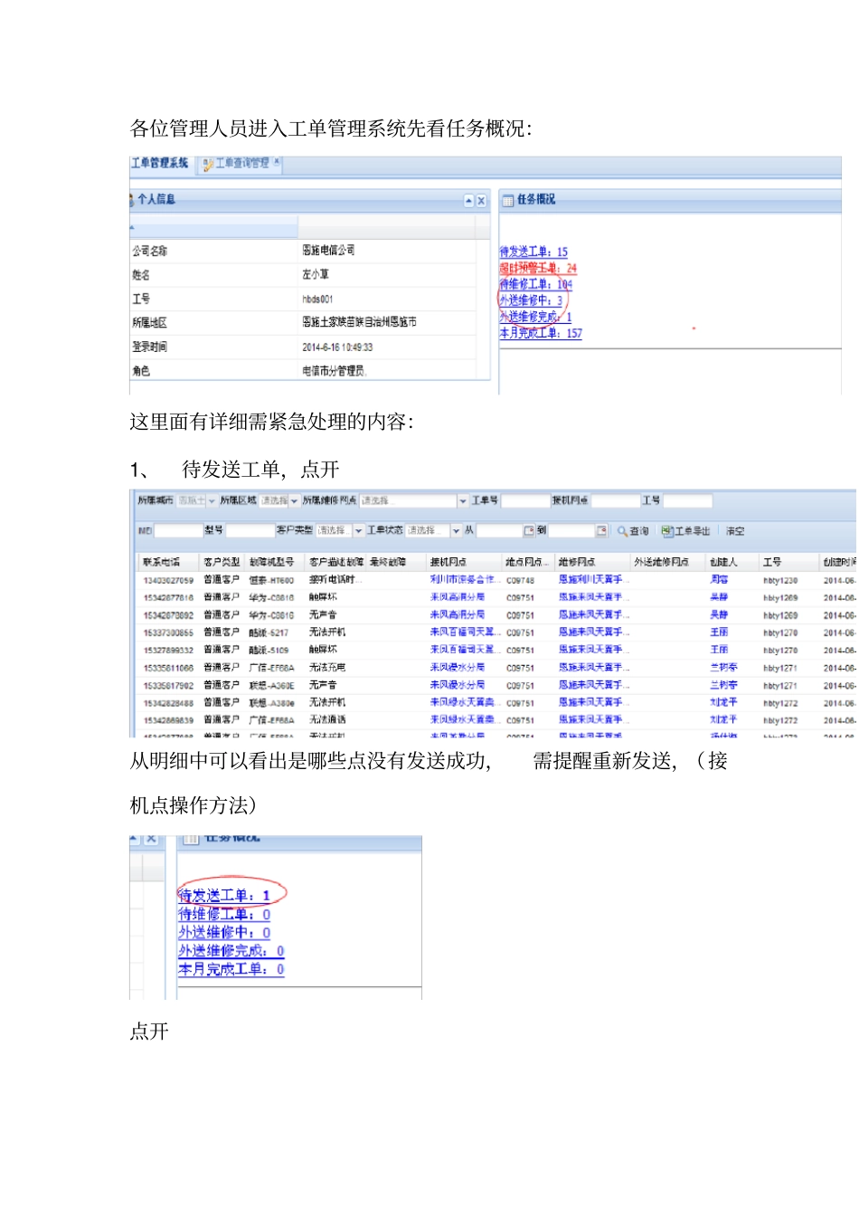
Task: Click the C09748 维点网点 cell
Action: [520, 581]
